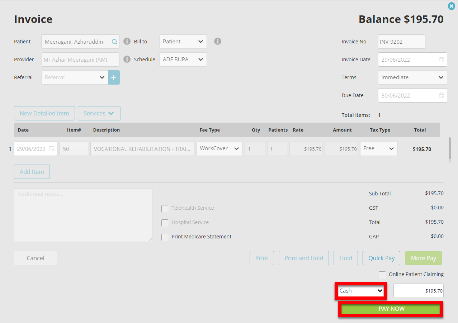458x323 pixels.
Task: Add a new referral with the plus icon
Action: (x=114, y=77)
